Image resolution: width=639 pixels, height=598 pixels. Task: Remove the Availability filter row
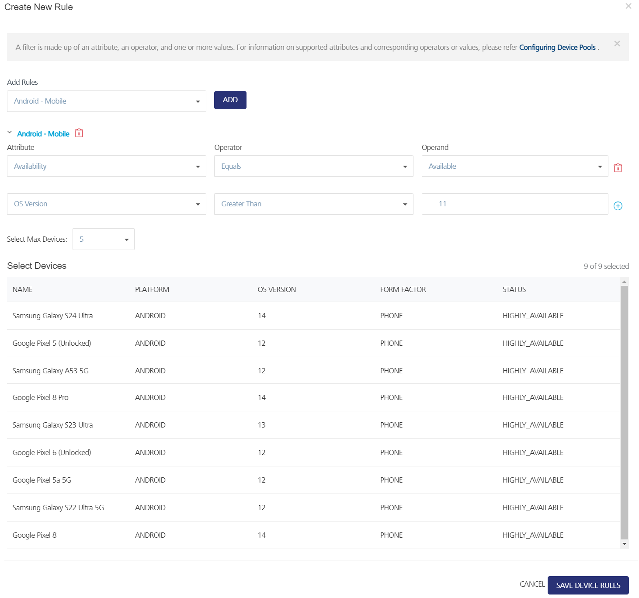click(618, 168)
